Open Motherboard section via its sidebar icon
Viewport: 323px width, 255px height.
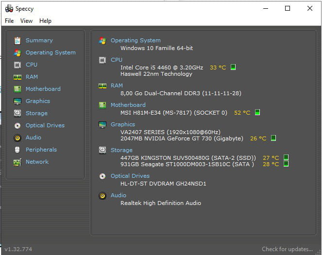[x=17, y=89]
